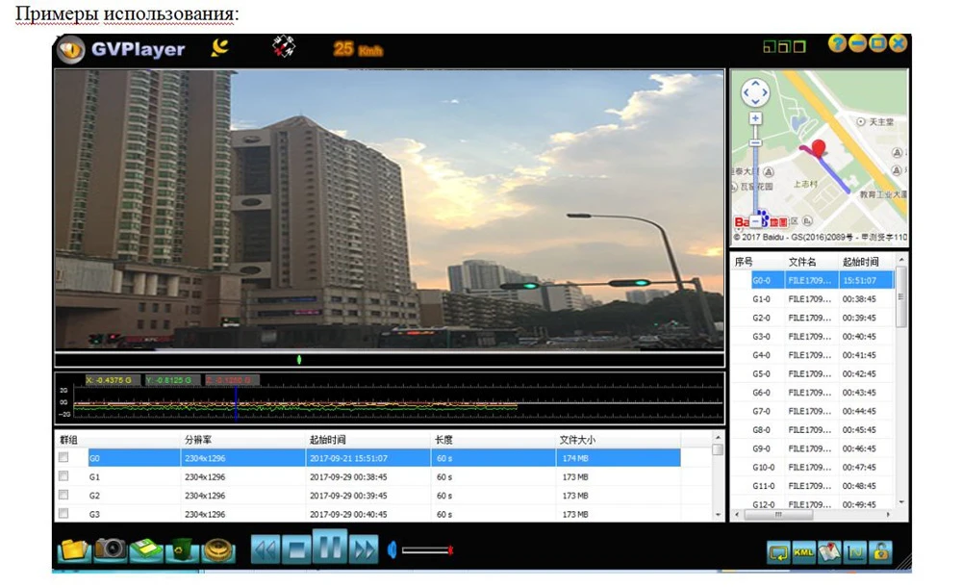962x588 pixels.
Task: Delete file with the green recycle bin icon
Action: tap(182, 550)
